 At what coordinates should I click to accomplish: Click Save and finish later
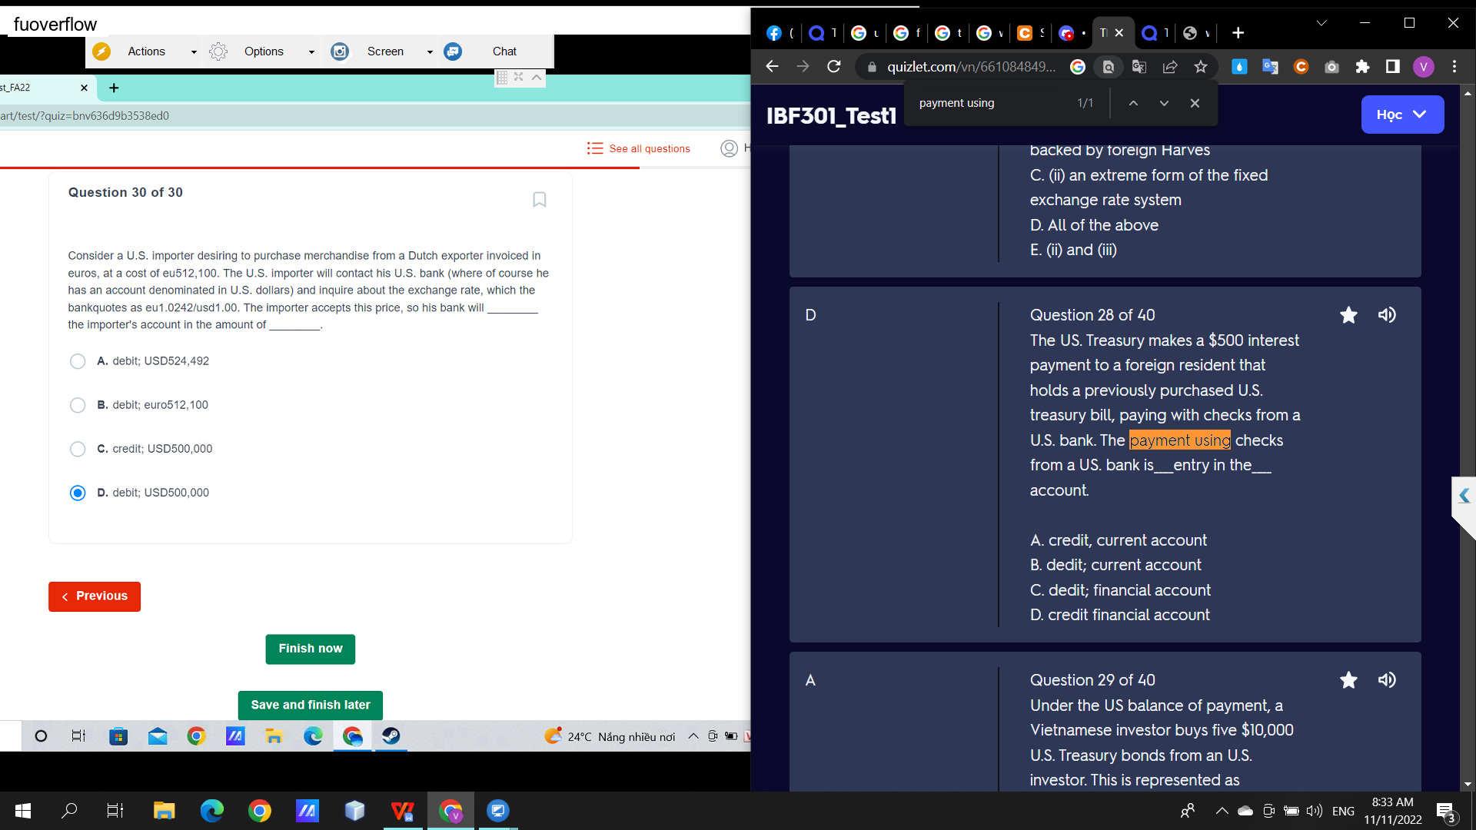311,705
